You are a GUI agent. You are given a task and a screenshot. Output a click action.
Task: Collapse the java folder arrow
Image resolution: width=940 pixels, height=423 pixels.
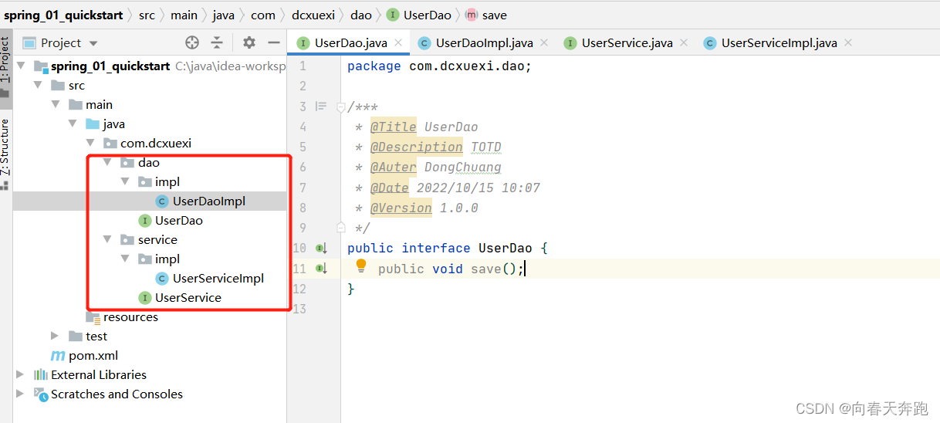(73, 124)
